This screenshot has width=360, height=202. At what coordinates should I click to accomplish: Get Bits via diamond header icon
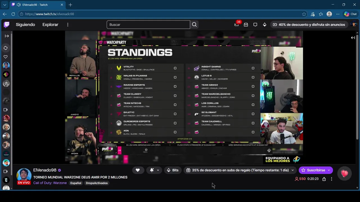coord(264,25)
